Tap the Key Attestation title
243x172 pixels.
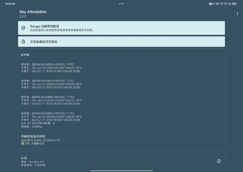click(33, 12)
